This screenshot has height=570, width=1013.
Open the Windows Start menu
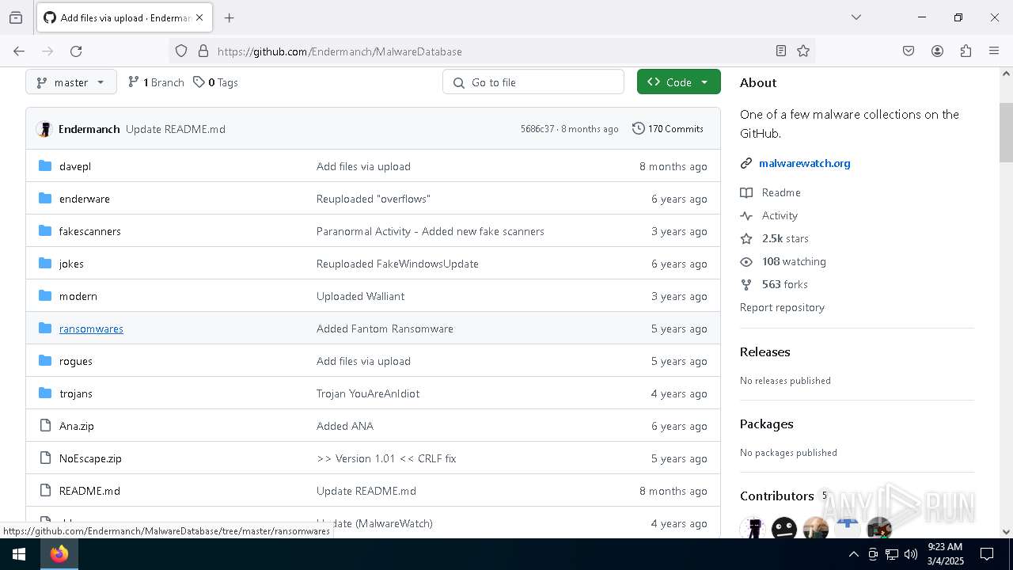click(x=19, y=554)
